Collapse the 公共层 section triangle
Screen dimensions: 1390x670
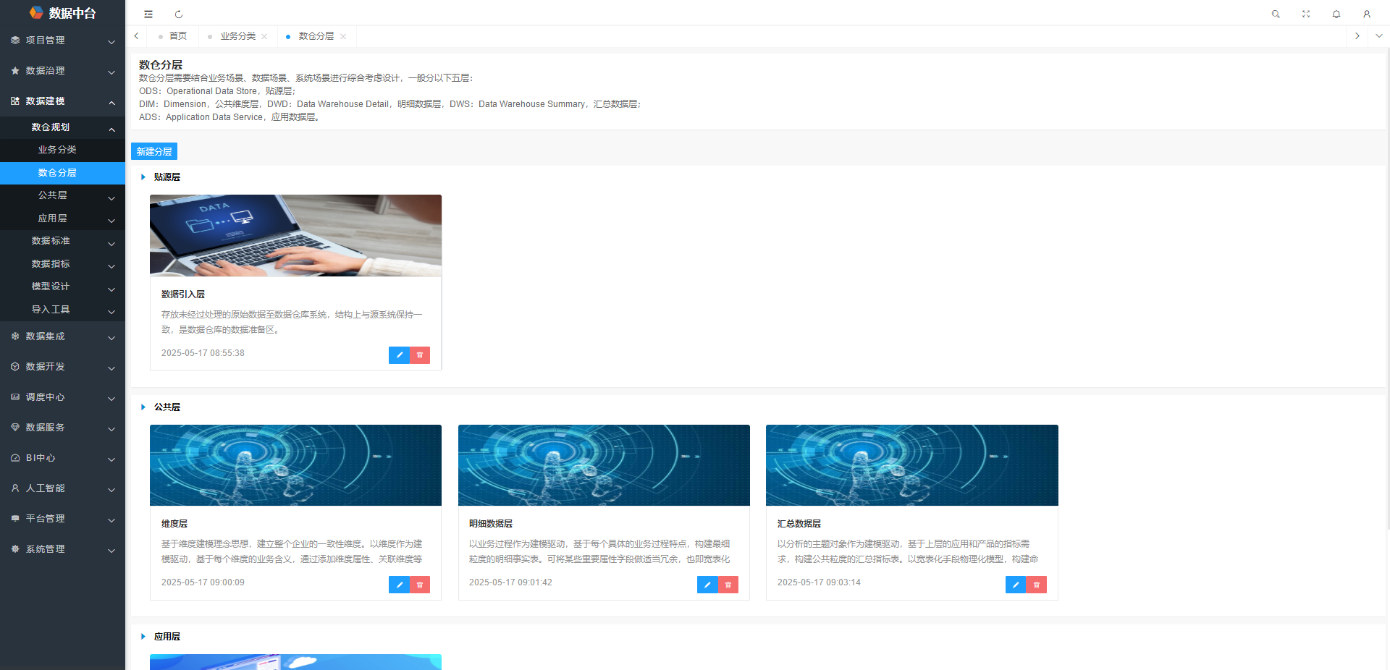tap(143, 407)
